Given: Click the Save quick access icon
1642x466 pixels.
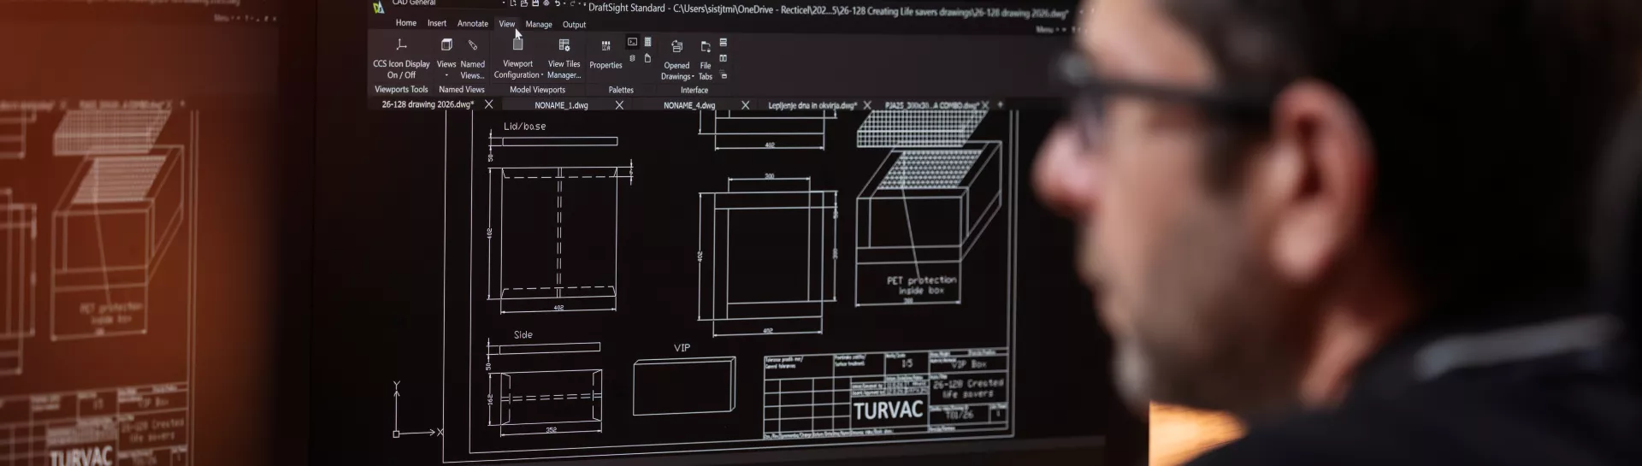Looking at the screenshot, I should 535,3.
